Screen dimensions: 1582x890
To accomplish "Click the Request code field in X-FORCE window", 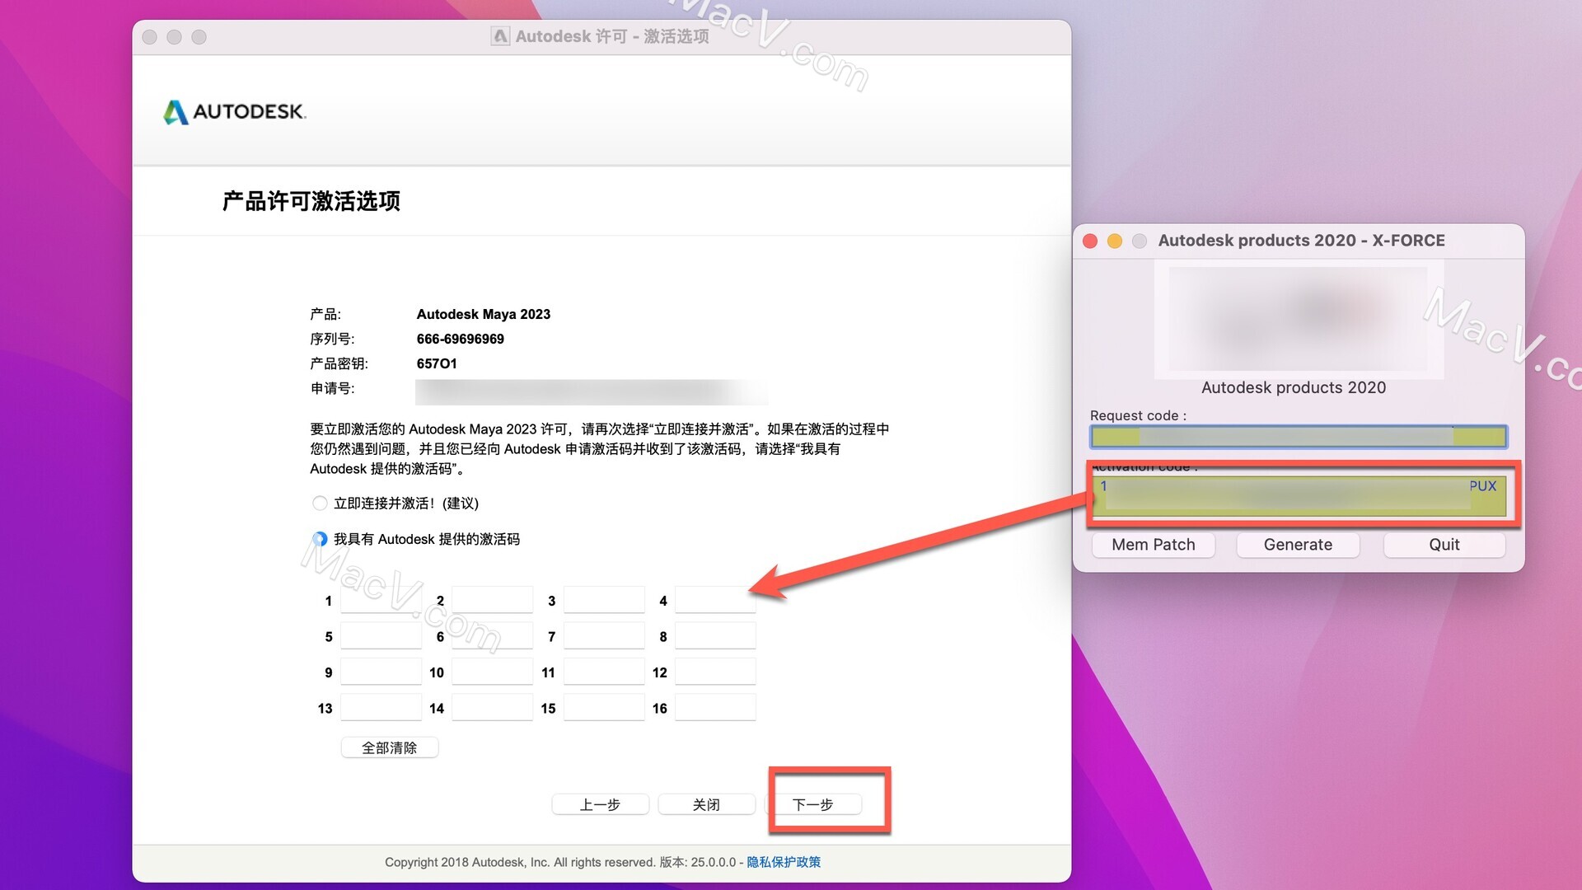I will point(1299,437).
